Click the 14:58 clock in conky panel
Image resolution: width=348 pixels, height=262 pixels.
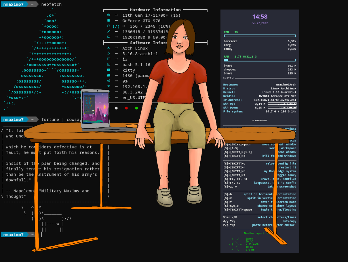(x=260, y=17)
